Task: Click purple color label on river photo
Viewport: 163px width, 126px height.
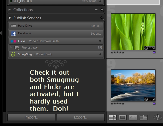Action: tap(154, 104)
